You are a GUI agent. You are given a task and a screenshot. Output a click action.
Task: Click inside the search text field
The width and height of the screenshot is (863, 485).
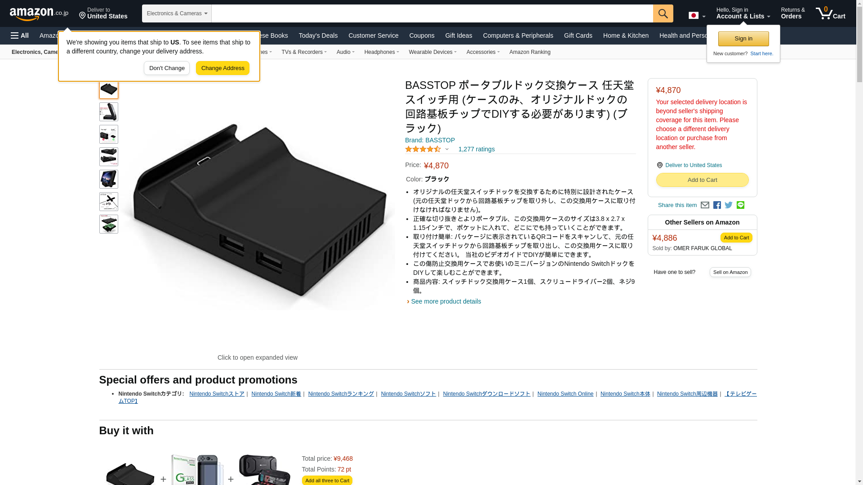pos(432,13)
